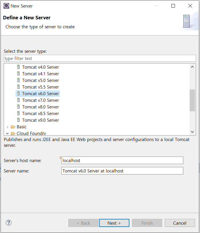Maximize the New Server dialog
This screenshot has height=233, width=200.
pyautogui.click(x=173, y=6)
